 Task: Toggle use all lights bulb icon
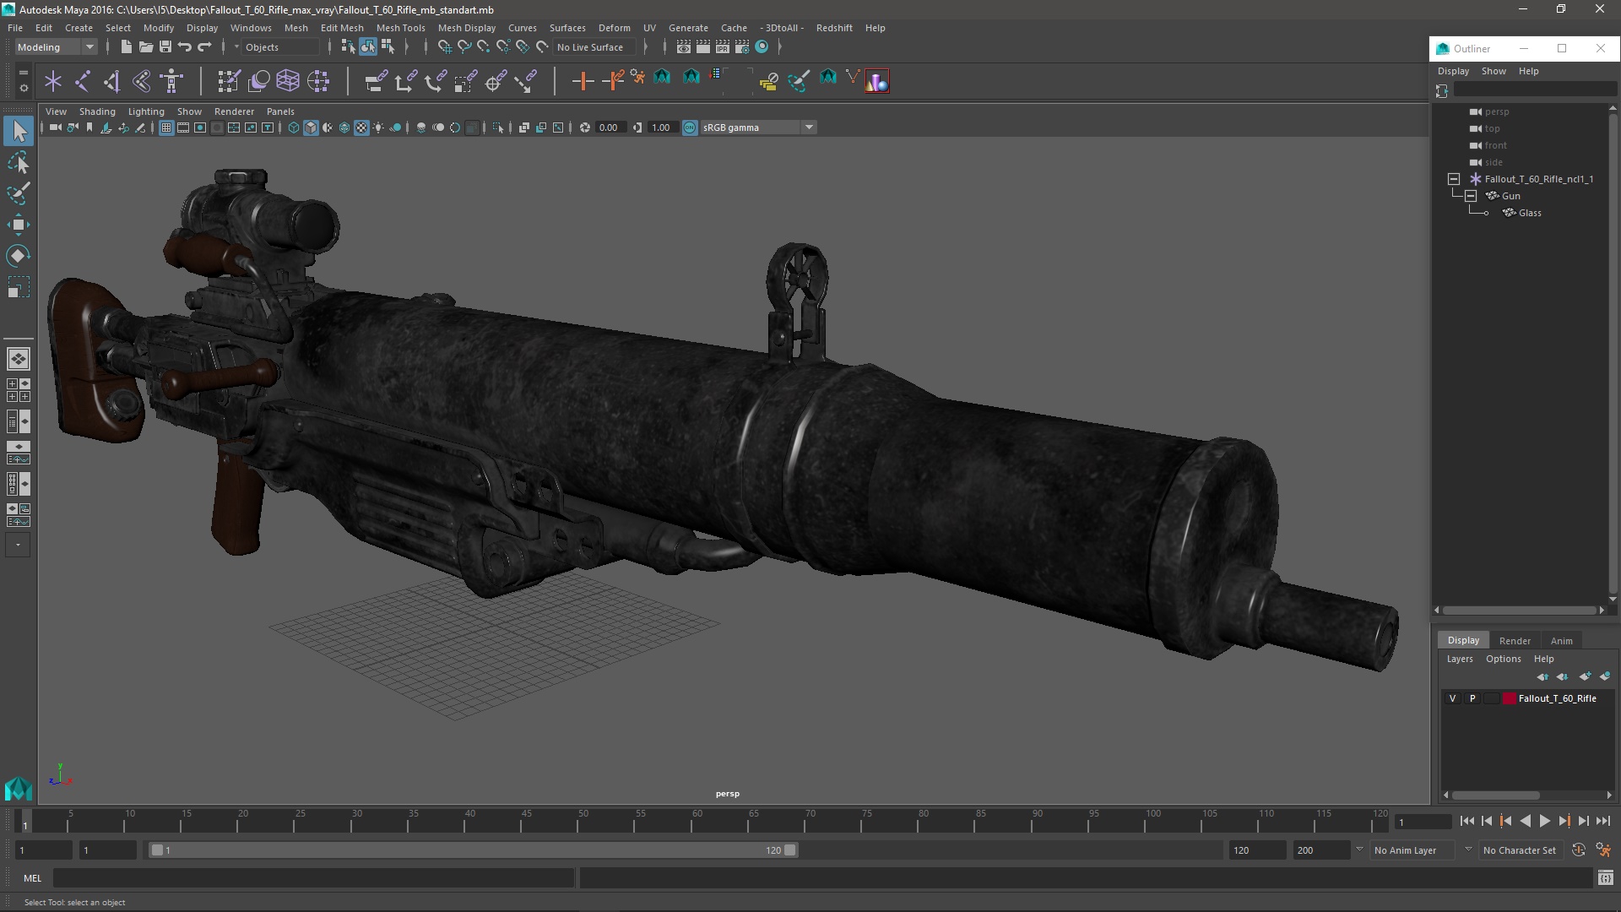click(x=378, y=128)
